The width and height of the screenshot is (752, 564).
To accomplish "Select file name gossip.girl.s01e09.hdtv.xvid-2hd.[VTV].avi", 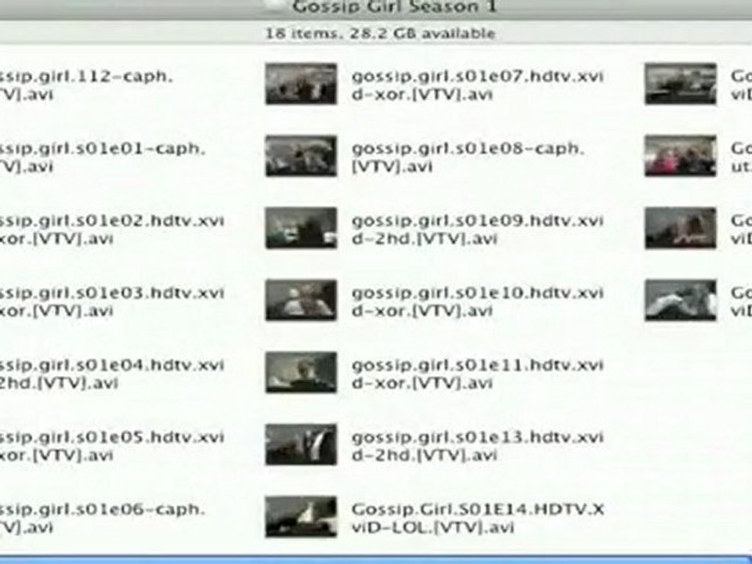I will [478, 230].
